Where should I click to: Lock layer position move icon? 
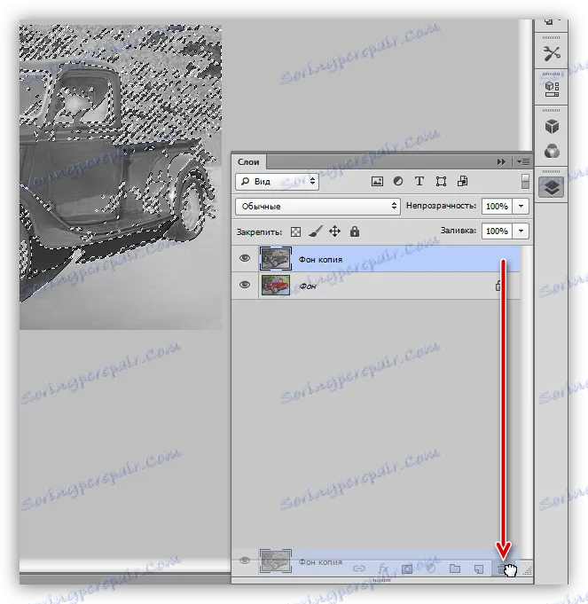pos(334,231)
